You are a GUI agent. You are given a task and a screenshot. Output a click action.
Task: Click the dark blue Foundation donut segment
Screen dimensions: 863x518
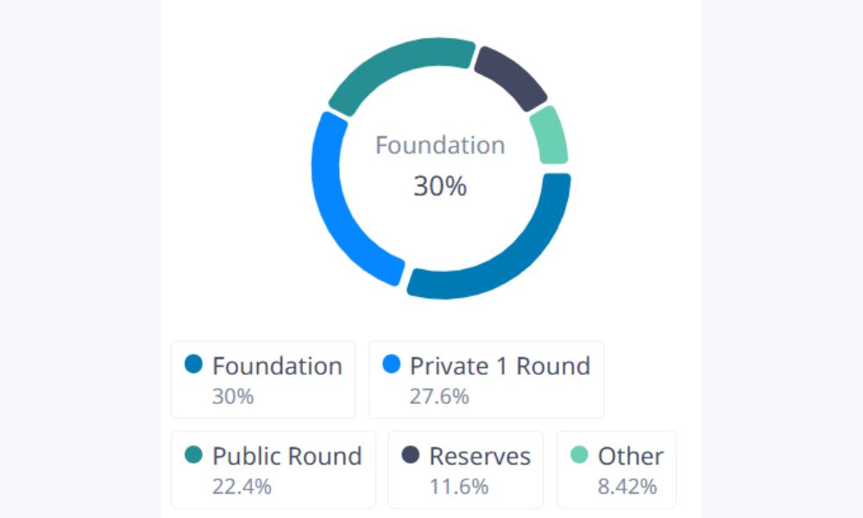coord(518,259)
